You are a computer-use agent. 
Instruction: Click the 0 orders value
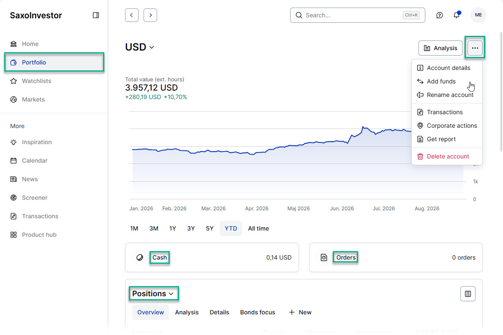(x=464, y=257)
